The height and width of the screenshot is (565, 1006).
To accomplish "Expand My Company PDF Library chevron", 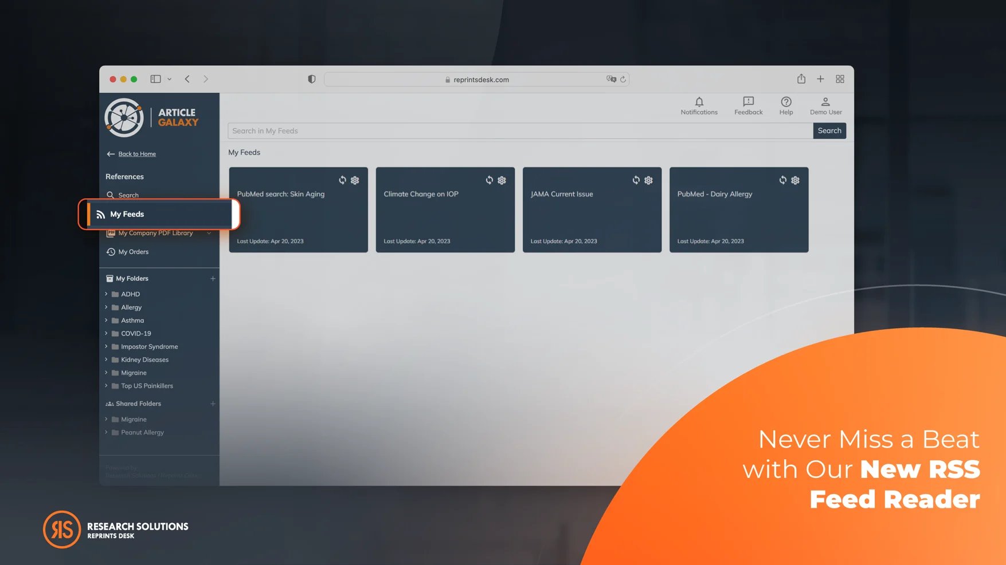I will click(x=209, y=233).
